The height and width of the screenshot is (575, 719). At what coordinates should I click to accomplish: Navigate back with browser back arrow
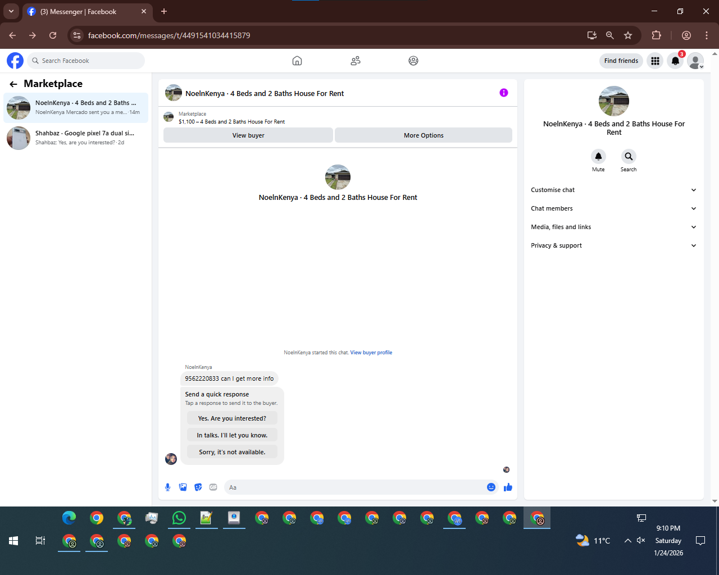coord(12,35)
